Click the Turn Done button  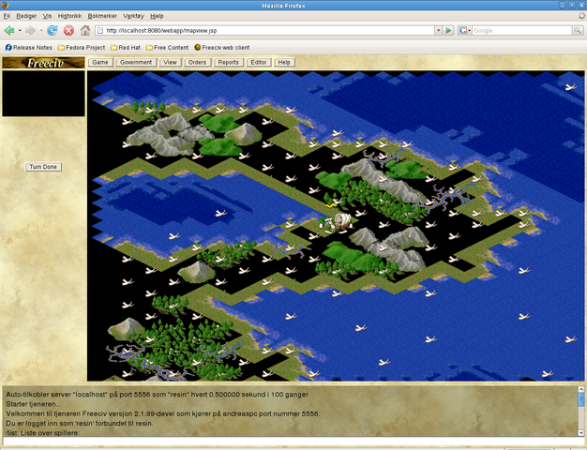click(x=43, y=167)
